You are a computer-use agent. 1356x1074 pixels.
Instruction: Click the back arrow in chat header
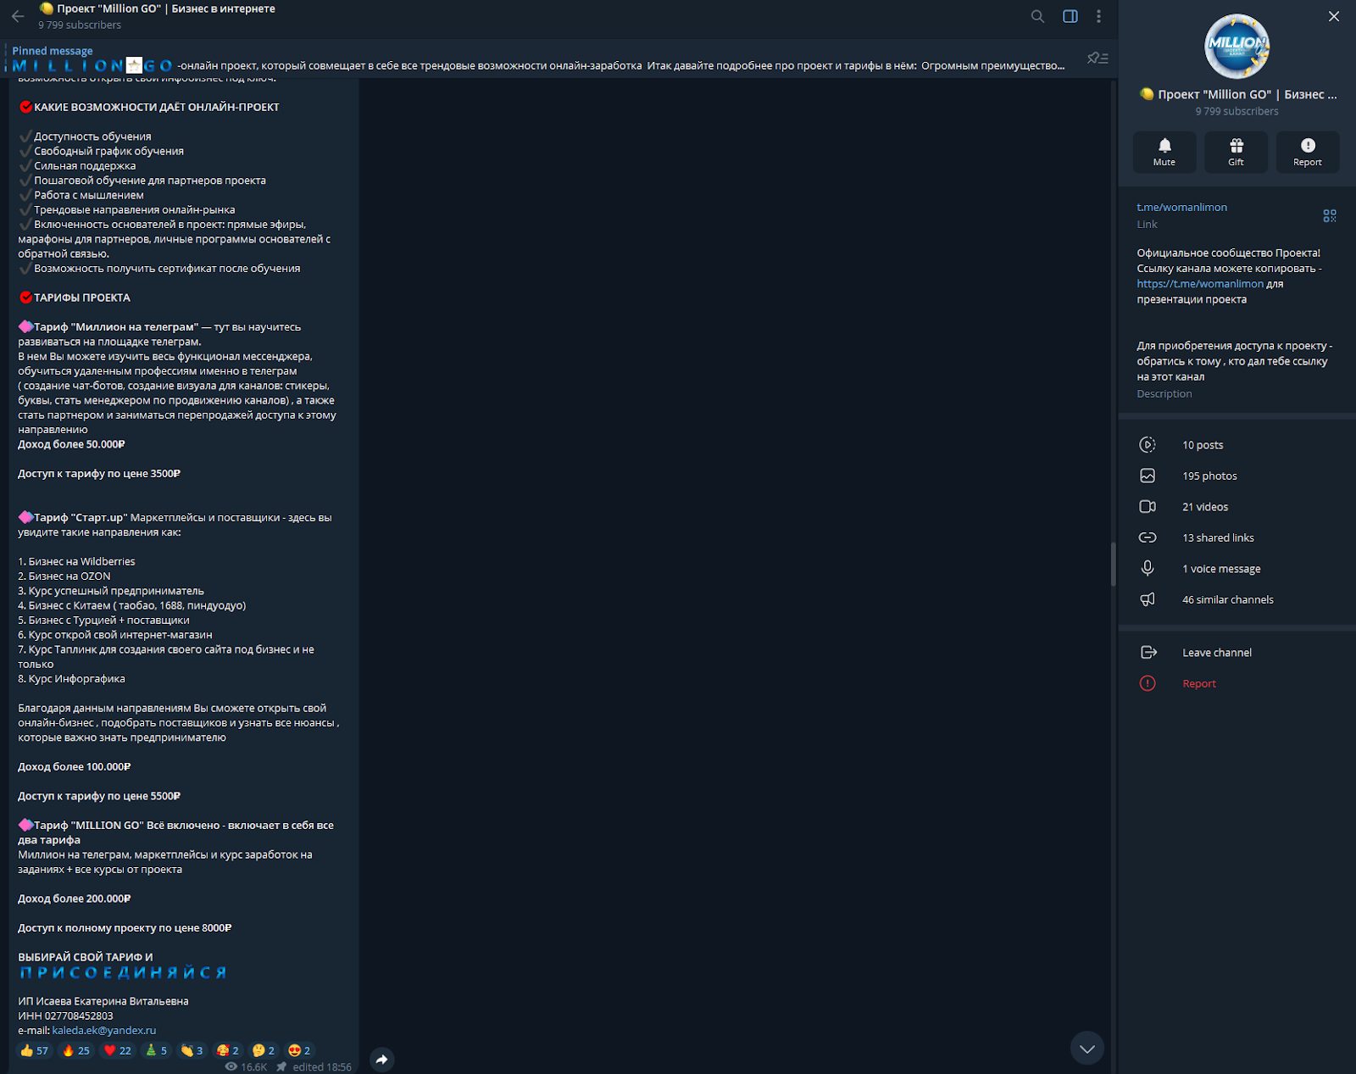point(18,16)
